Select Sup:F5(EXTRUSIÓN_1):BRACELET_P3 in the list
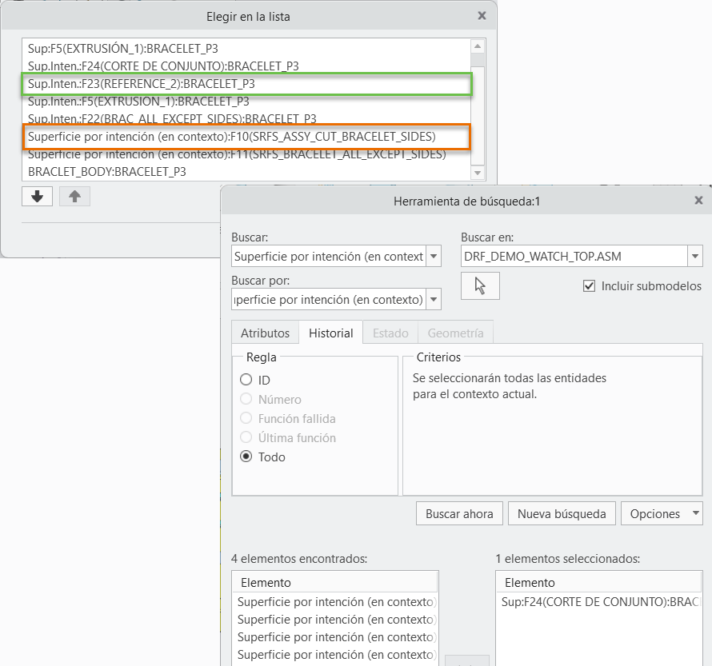The width and height of the screenshot is (712, 666). click(x=246, y=49)
